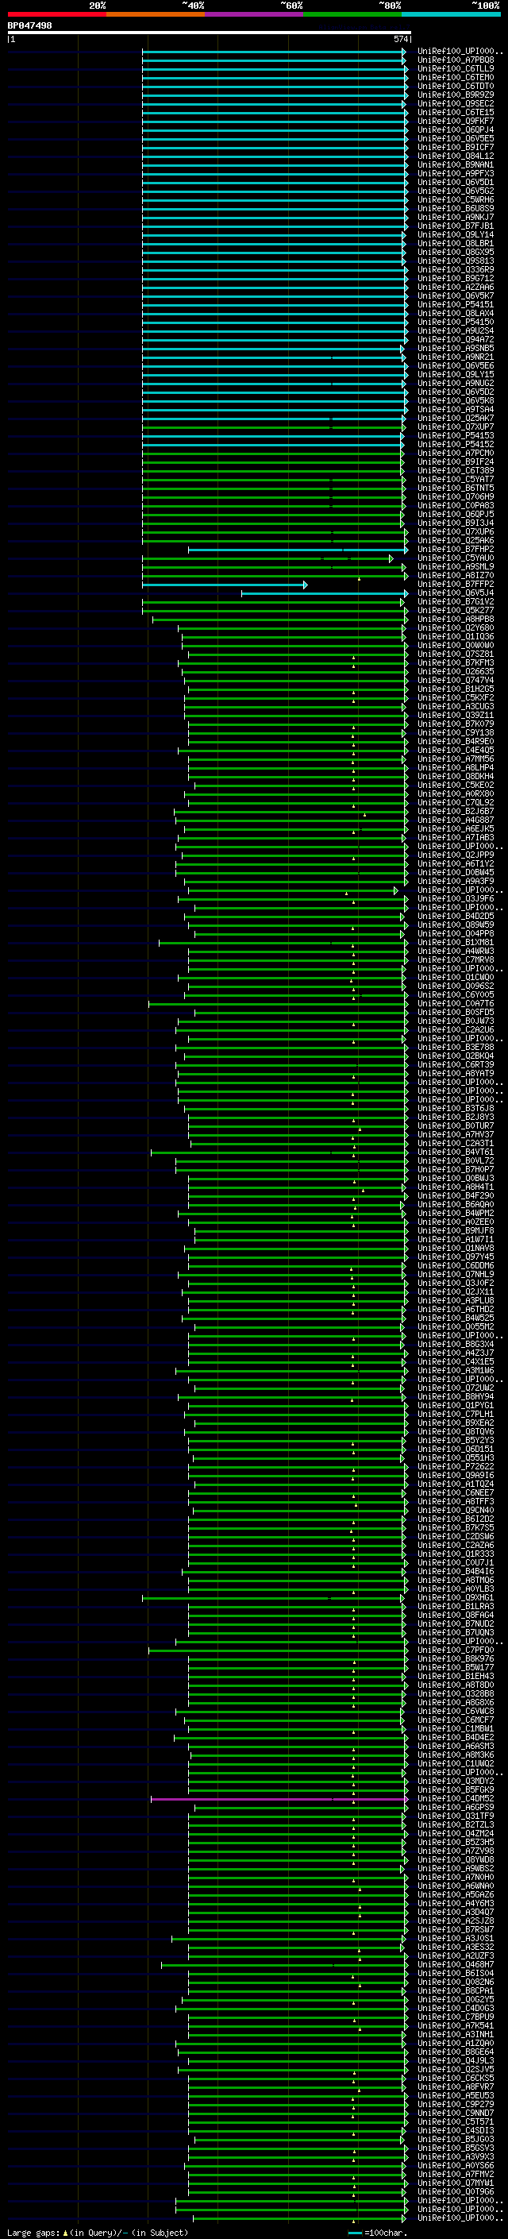Select hit label UniRef100_P54153
This screenshot has height=2239, width=508.
[455, 435]
